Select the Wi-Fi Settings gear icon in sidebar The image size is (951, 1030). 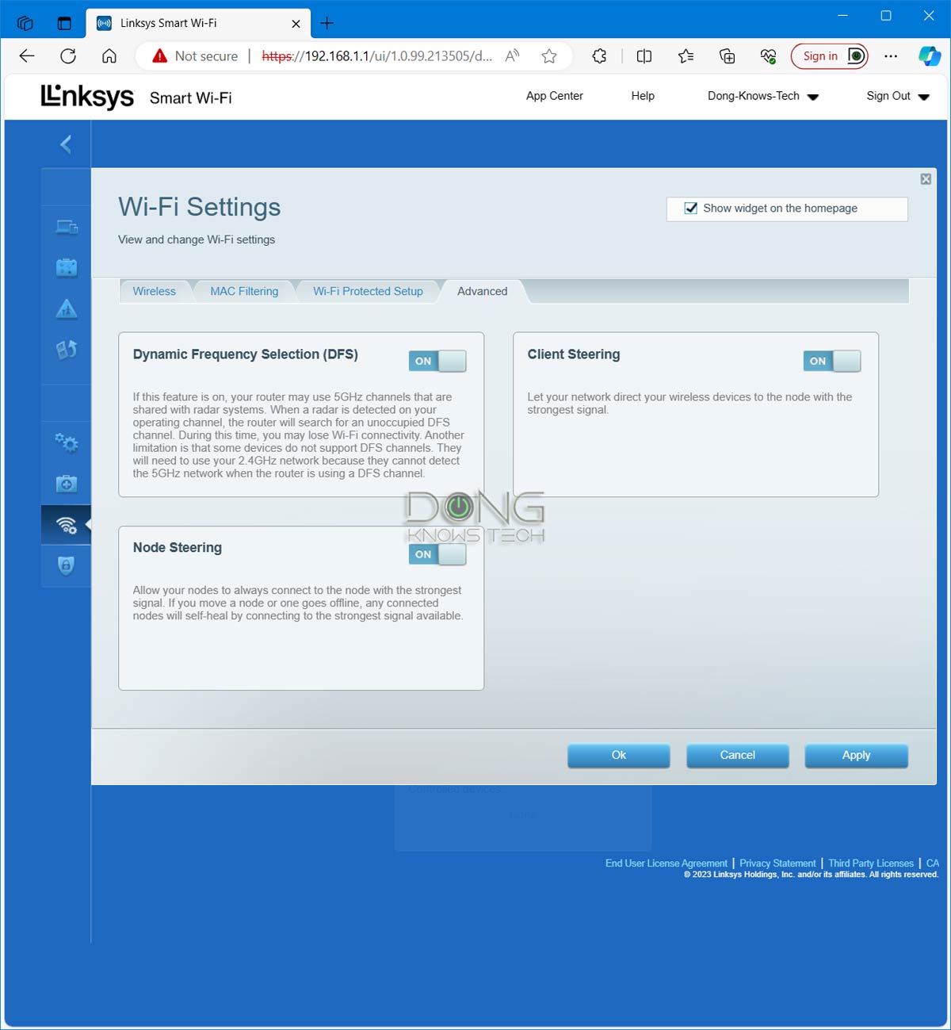[x=66, y=524]
